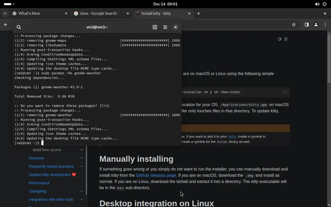
Task: Click the browser page scrollbar
Action: click(329, 59)
